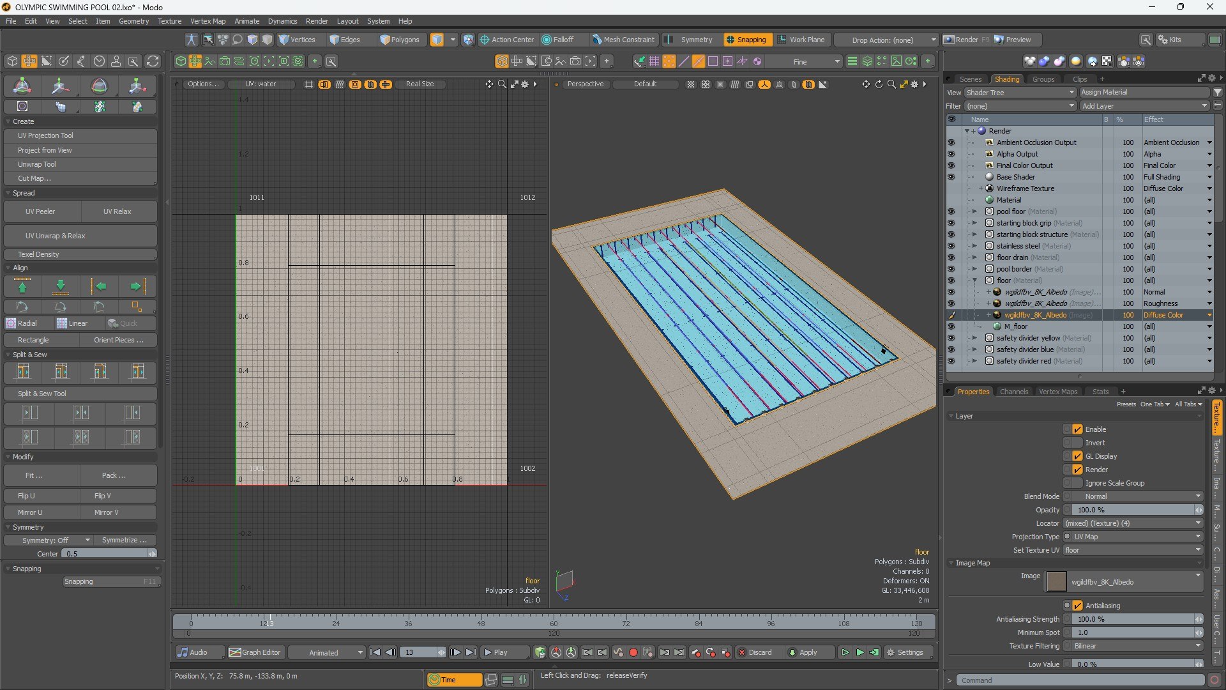The width and height of the screenshot is (1226, 690).
Task: Click the Time mode button
Action: (x=454, y=680)
